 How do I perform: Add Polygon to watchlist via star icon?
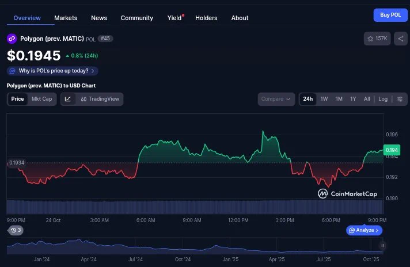377,39
